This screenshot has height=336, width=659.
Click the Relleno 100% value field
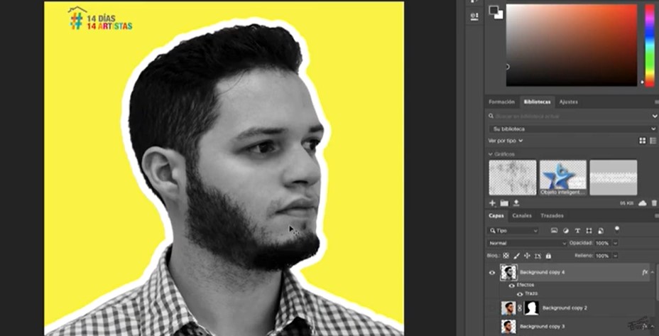coord(602,256)
